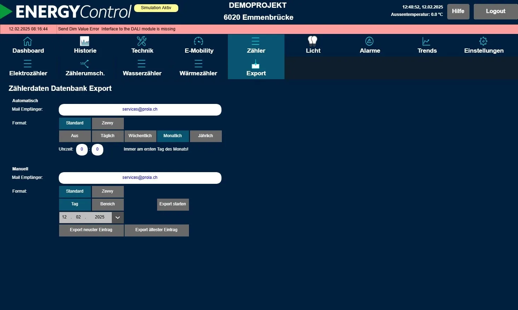Click the Logout button
The height and width of the screenshot is (310, 518).
click(x=496, y=11)
